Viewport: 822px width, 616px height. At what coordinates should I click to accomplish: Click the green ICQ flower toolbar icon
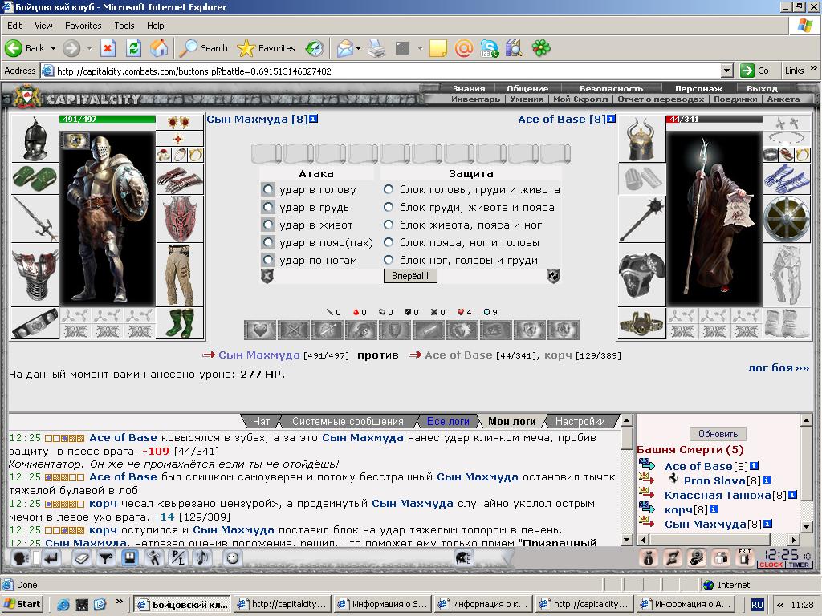pos(541,48)
